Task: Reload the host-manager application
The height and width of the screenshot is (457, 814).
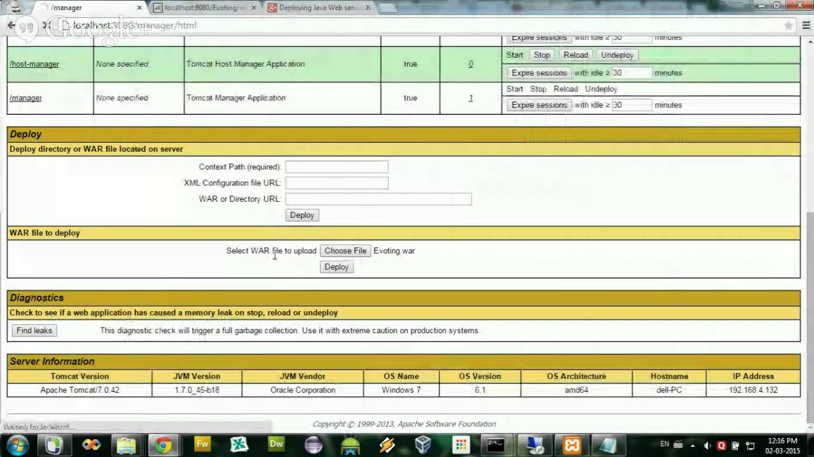Action: click(576, 55)
